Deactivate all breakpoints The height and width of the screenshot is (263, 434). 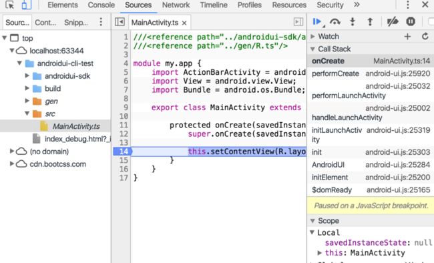pos(393,21)
